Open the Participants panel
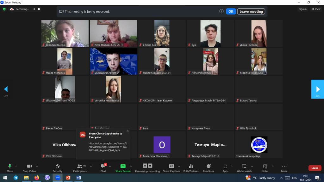The height and width of the screenshot is (182, 324). click(x=79, y=166)
